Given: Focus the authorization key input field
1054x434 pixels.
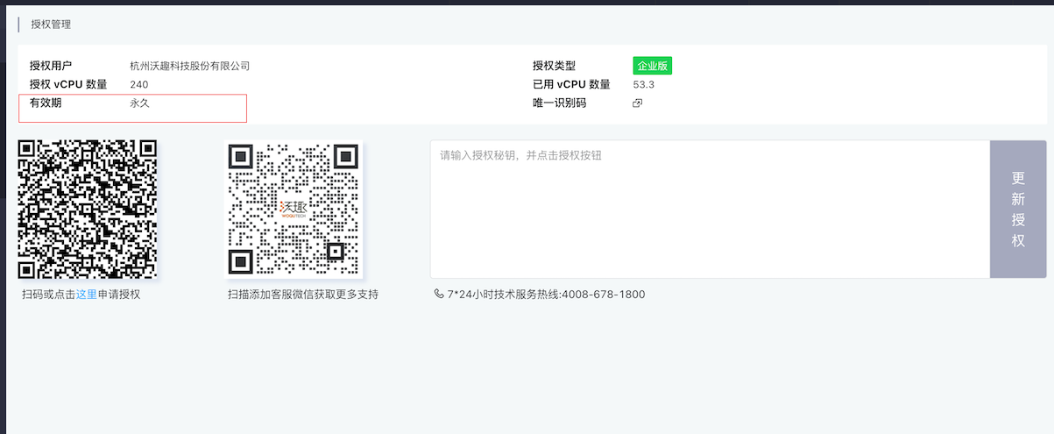Looking at the screenshot, I should 710,210.
